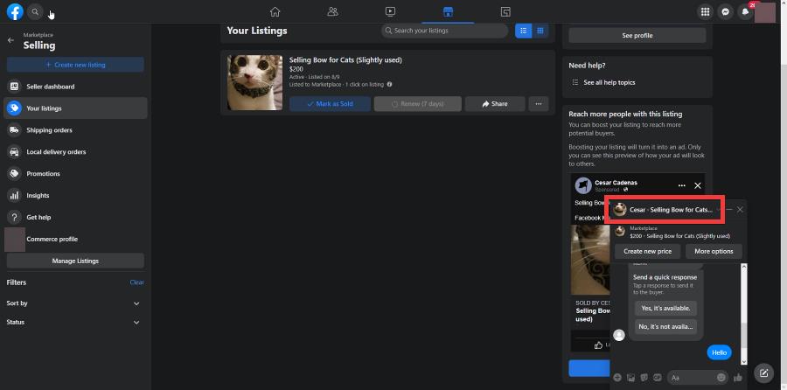Go to the Home feed icon

[x=275, y=11]
